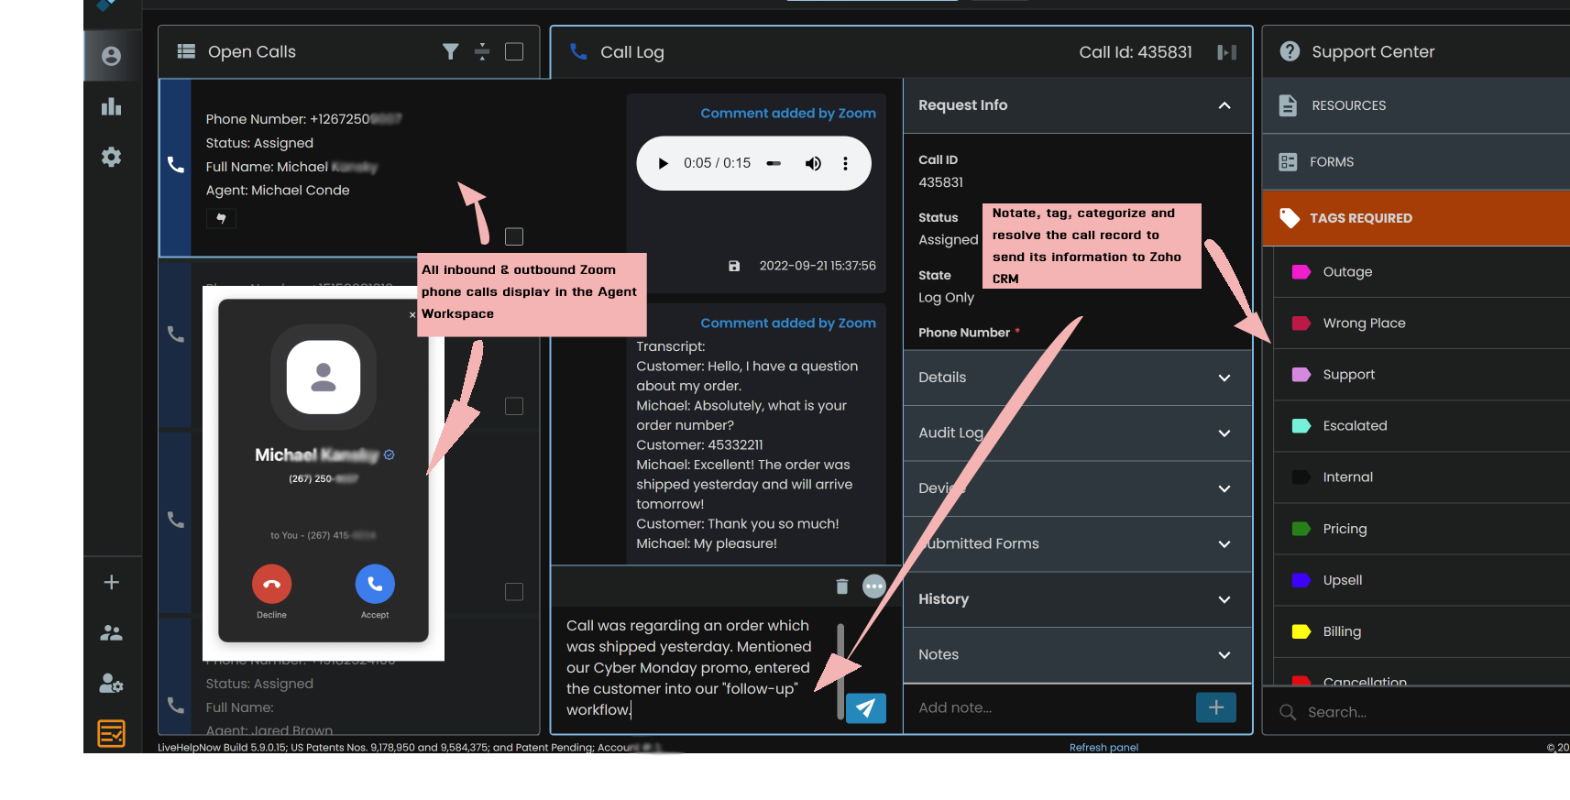Open the user settings icon in sidebar
This screenshot has width=1570, height=800.
point(111,683)
